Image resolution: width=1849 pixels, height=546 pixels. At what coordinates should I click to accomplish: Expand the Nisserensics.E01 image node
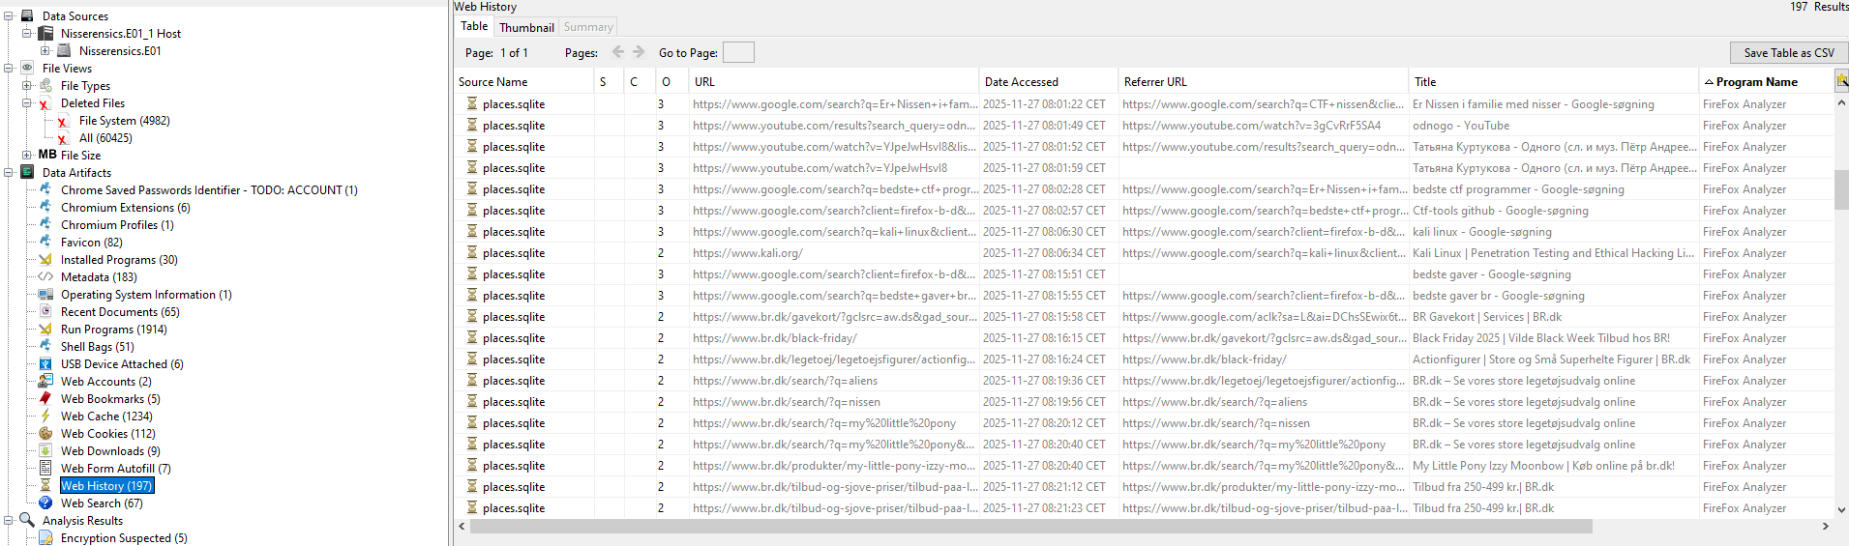(45, 50)
